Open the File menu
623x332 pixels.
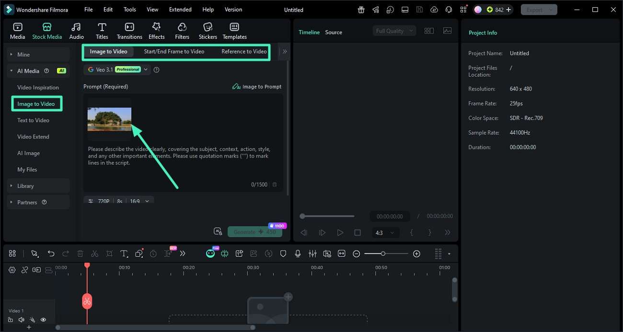coord(89,10)
